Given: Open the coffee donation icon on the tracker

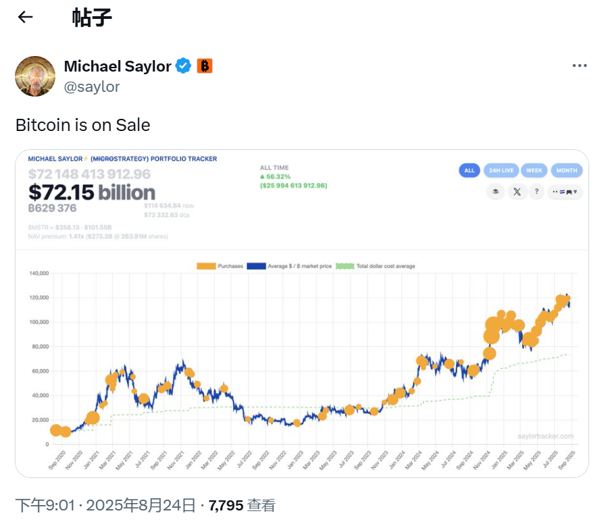Looking at the screenshot, I should [495, 192].
